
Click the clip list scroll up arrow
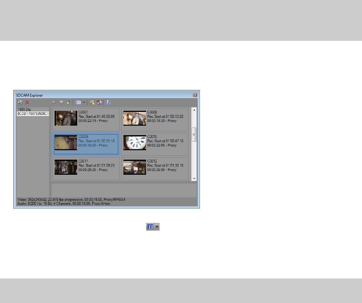coord(194,110)
